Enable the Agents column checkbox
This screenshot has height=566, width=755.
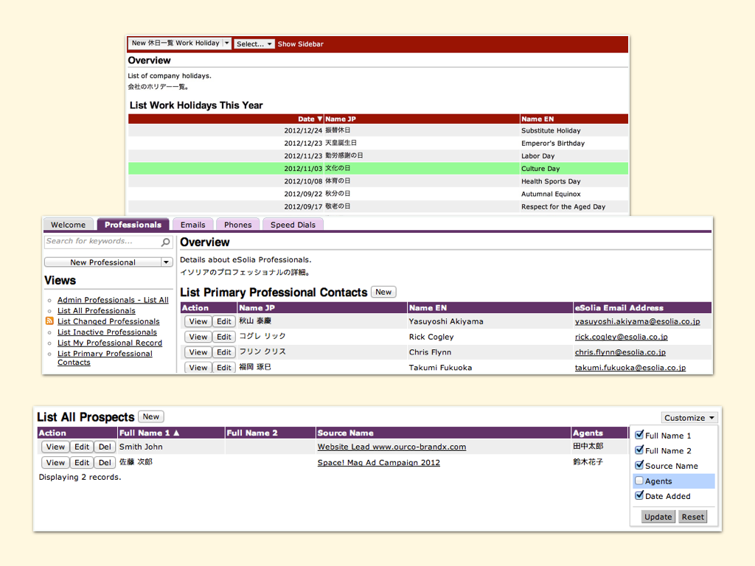point(639,481)
